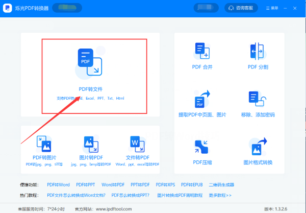306x213 pixels.
Task: Open the PDF转文件 conversion icon
Action: pyautogui.click(x=90, y=62)
